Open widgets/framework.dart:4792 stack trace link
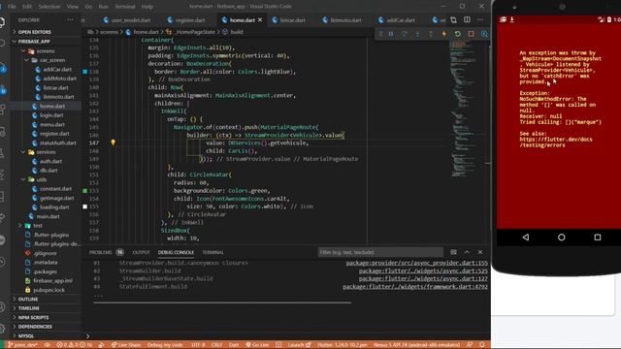 click(x=415, y=287)
